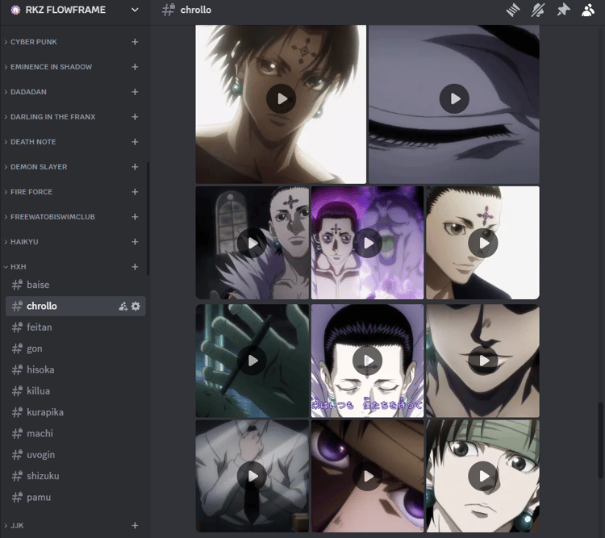Play purple eyes close-up video
The image size is (605, 538).
[367, 476]
